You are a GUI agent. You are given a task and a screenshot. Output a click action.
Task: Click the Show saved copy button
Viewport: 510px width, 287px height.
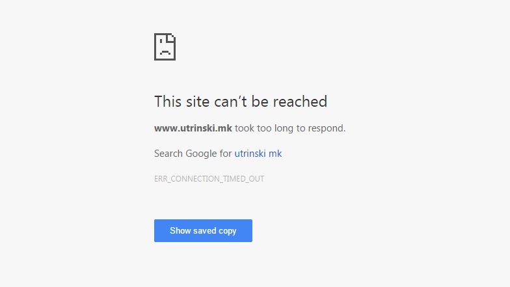[x=203, y=230]
